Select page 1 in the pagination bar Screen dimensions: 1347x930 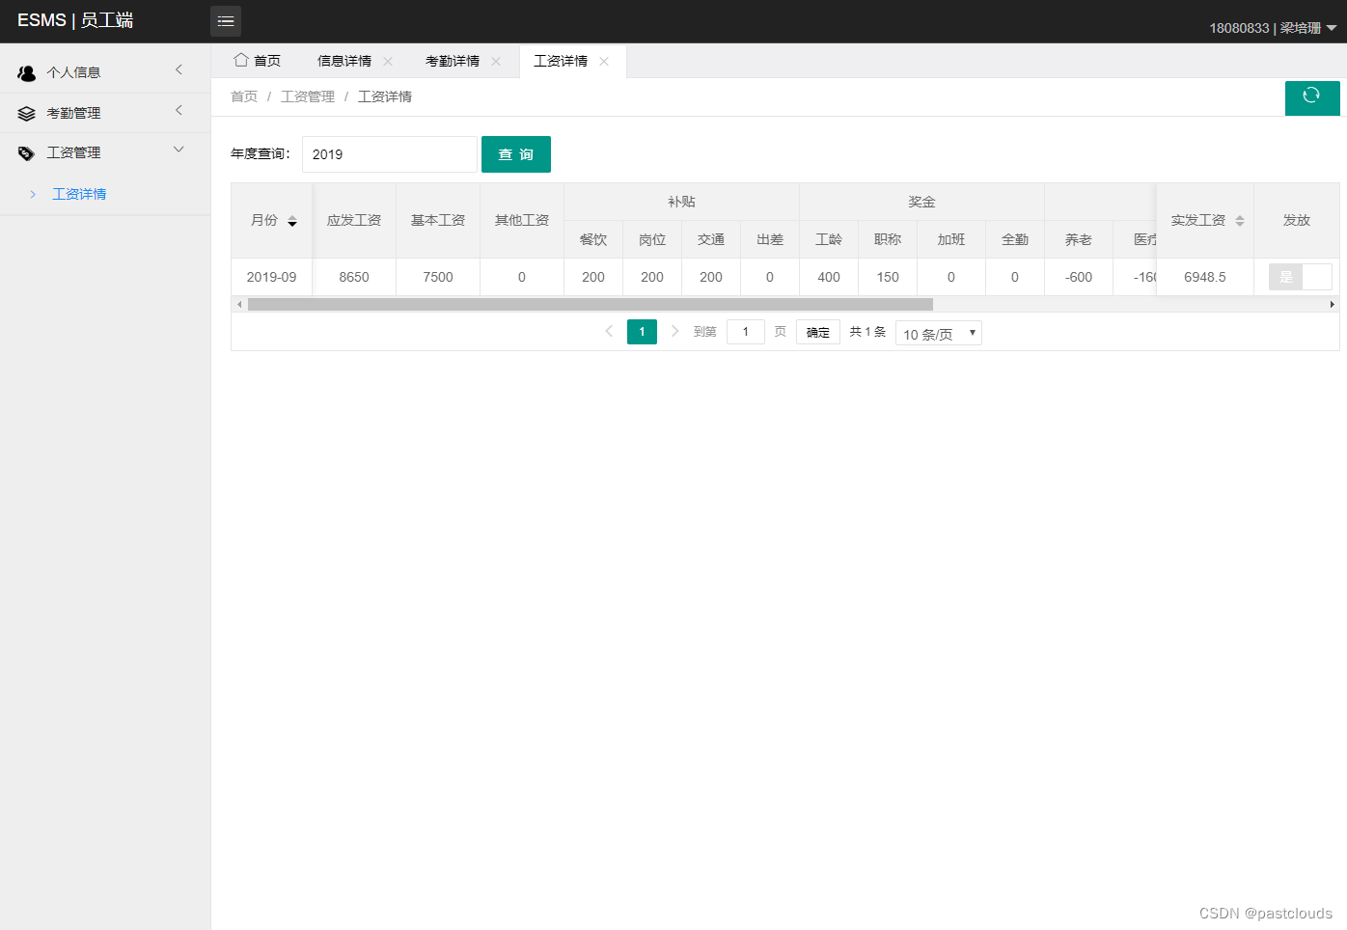[x=642, y=331]
